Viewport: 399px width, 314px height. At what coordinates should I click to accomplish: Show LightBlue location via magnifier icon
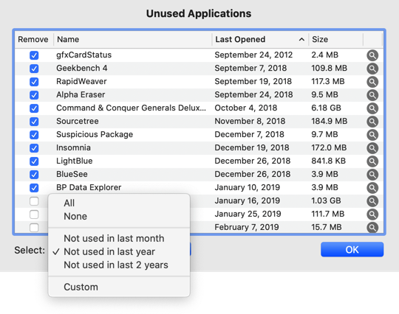(x=372, y=161)
